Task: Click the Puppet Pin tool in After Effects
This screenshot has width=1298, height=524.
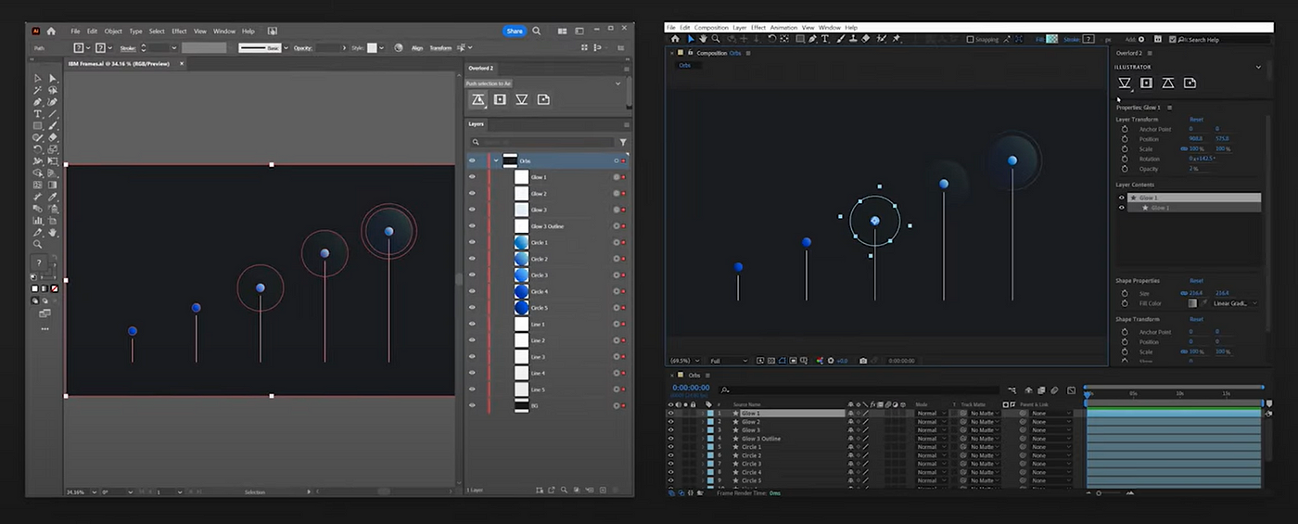Action: (896, 39)
